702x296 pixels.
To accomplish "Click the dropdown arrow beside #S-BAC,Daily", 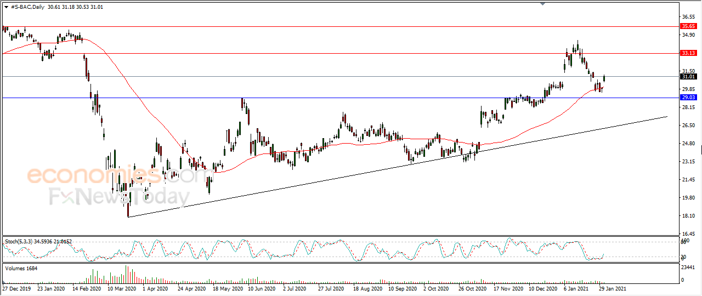I will [x=6, y=7].
